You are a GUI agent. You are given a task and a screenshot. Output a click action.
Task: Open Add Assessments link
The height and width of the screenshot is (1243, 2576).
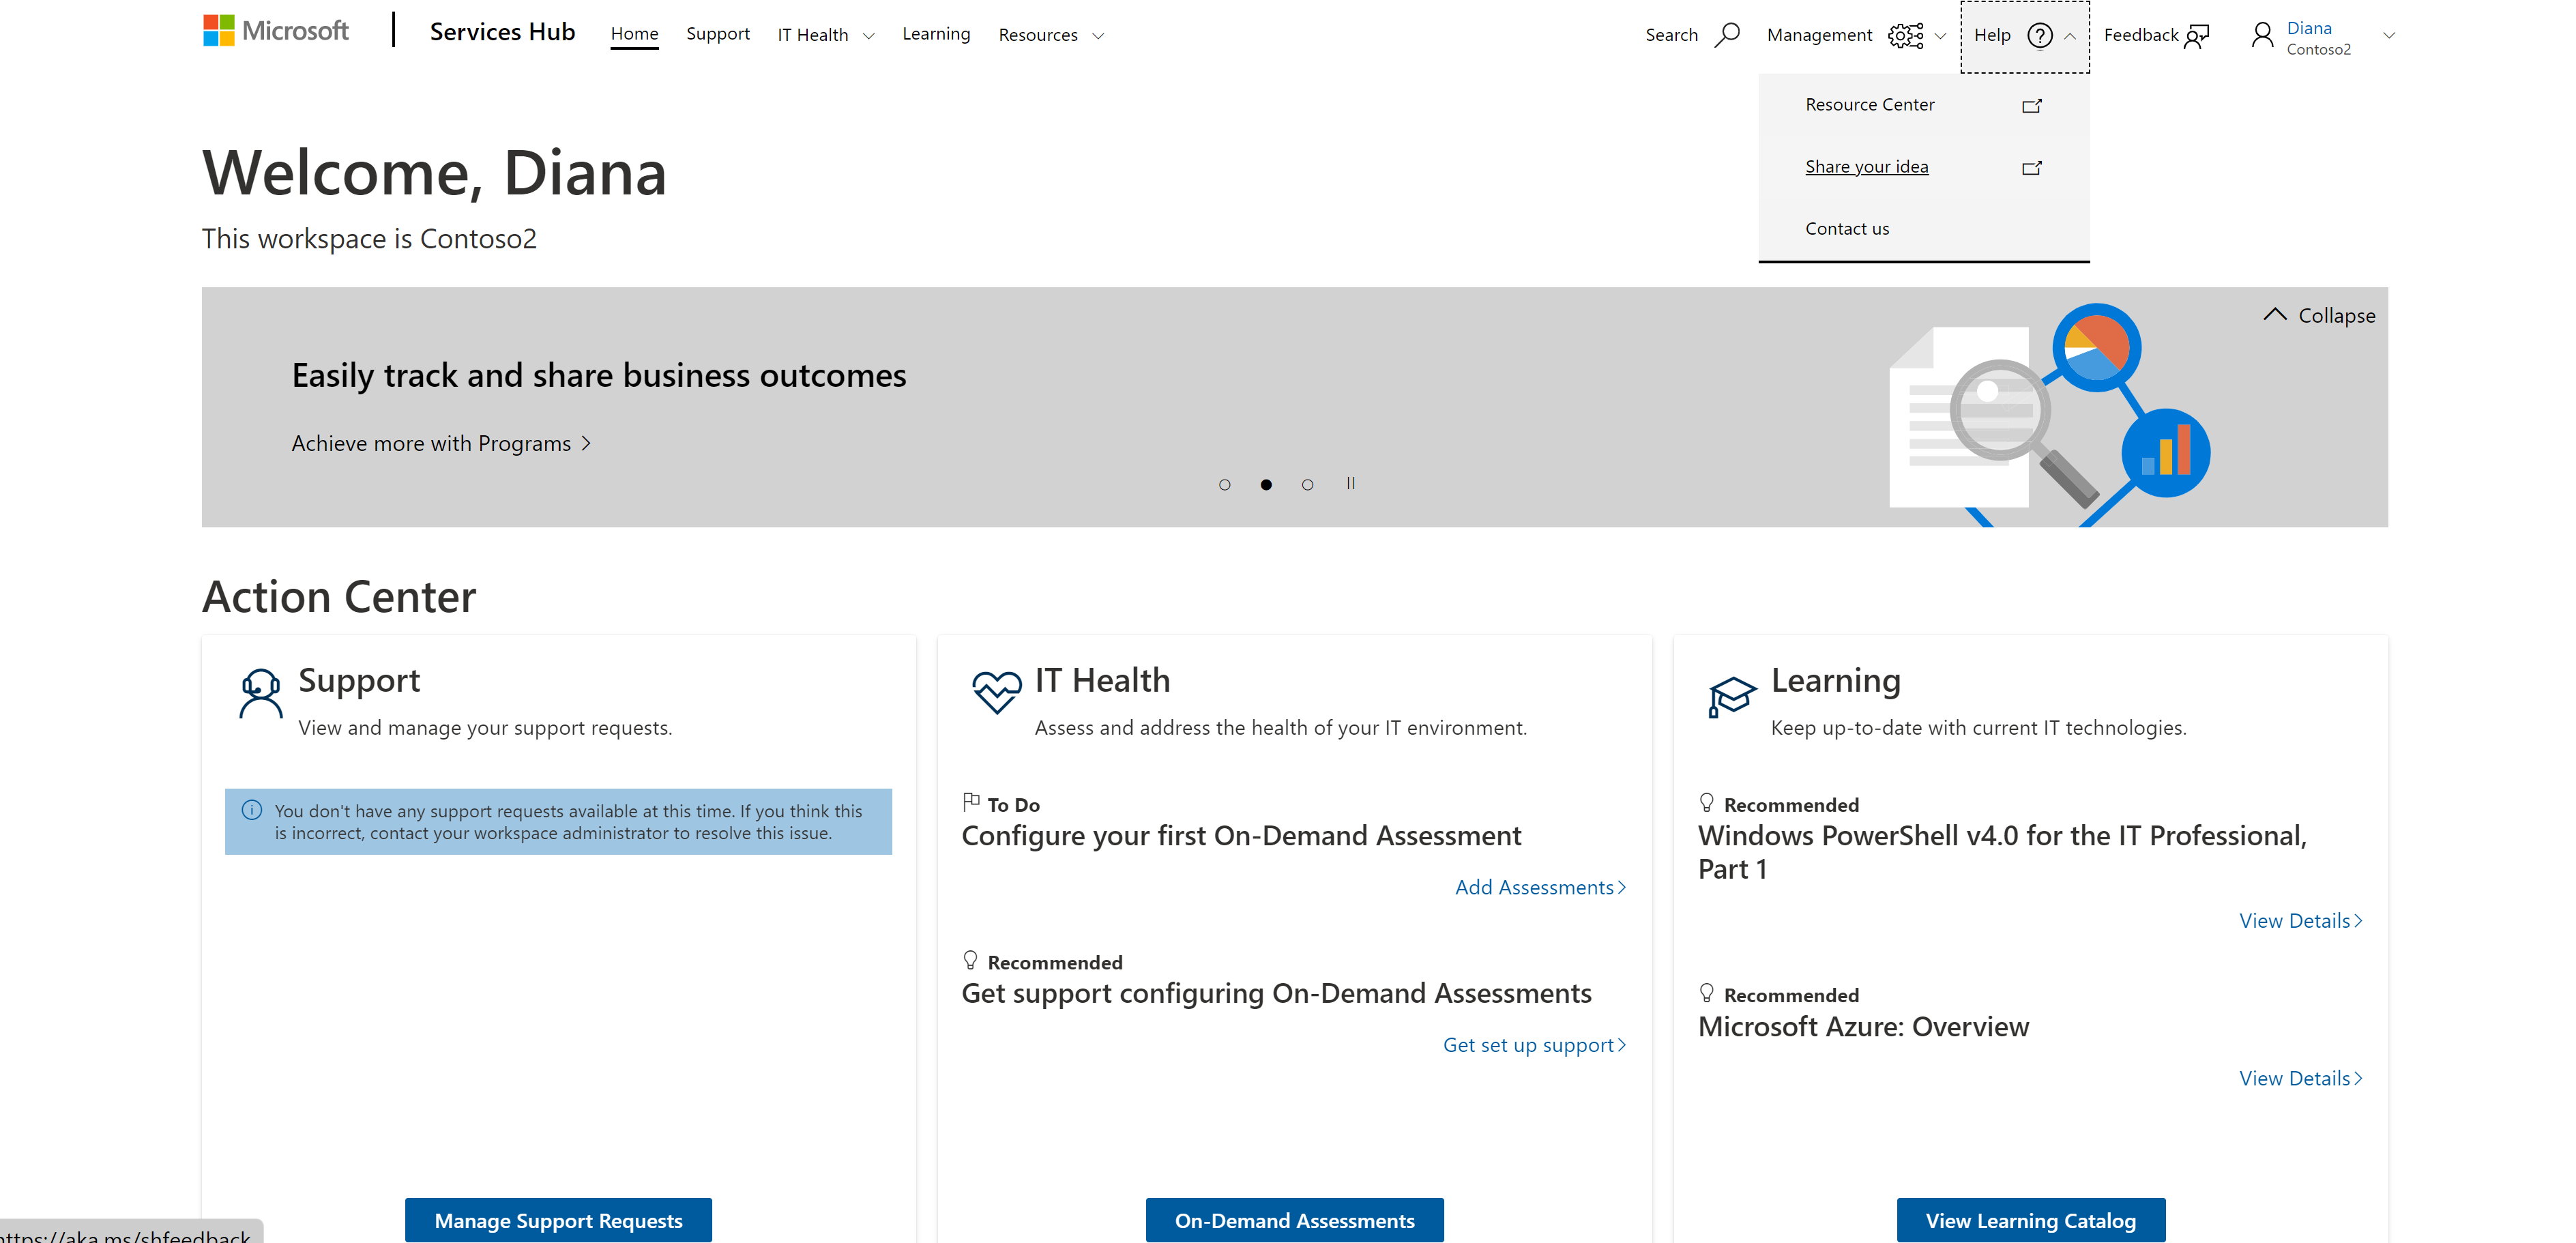[1540, 887]
